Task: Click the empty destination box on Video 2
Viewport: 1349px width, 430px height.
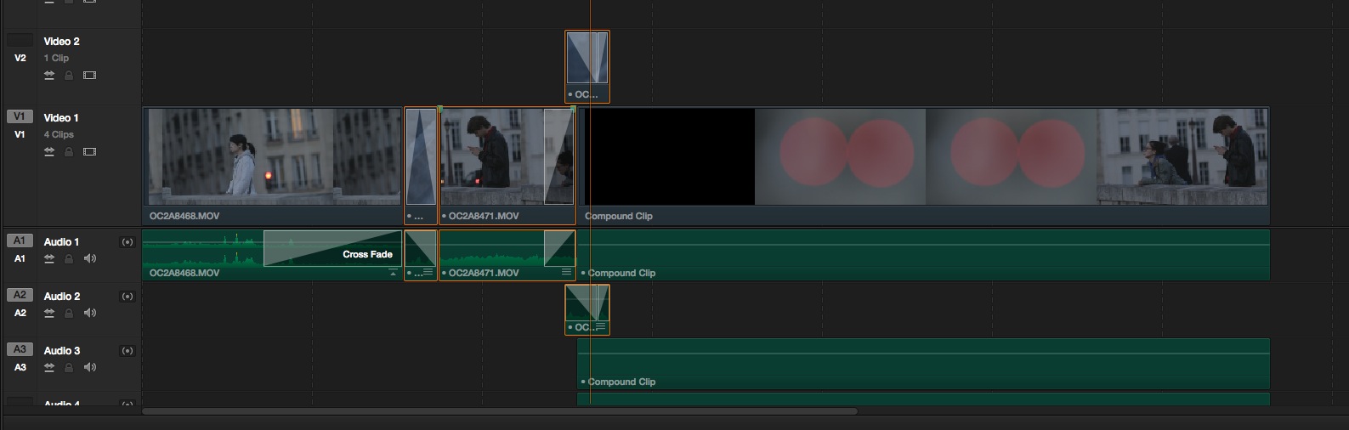Action: 20,40
